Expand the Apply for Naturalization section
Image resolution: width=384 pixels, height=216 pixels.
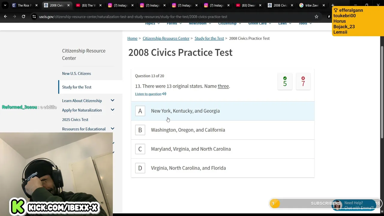(x=112, y=110)
